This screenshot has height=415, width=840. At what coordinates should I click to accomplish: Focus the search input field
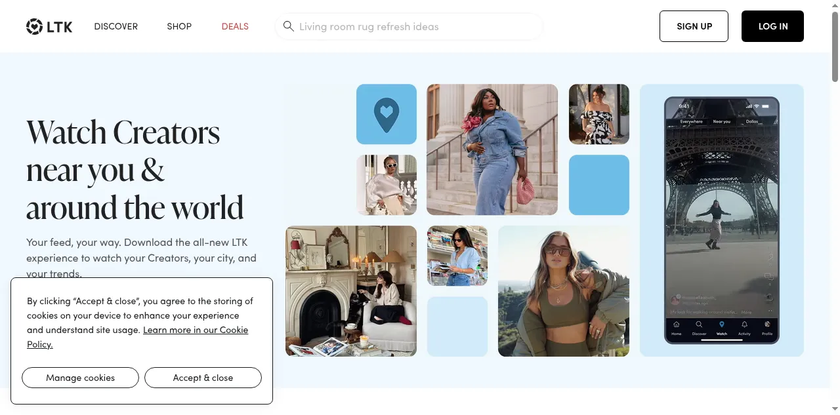pyautogui.click(x=413, y=27)
